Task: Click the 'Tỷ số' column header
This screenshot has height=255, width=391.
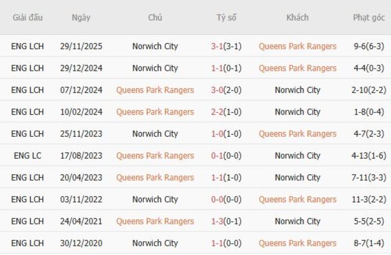Action: click(226, 17)
